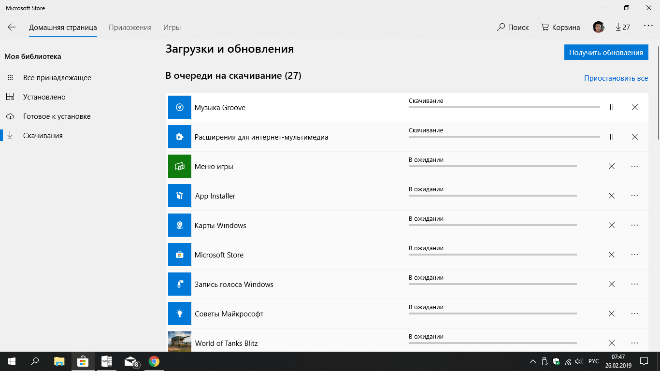Click the green Меню игры app icon
660x371 pixels.
coord(180,166)
